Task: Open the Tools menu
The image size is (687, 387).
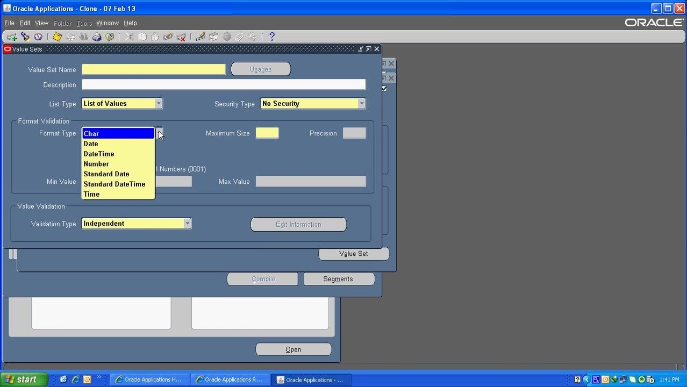Action: [x=84, y=23]
